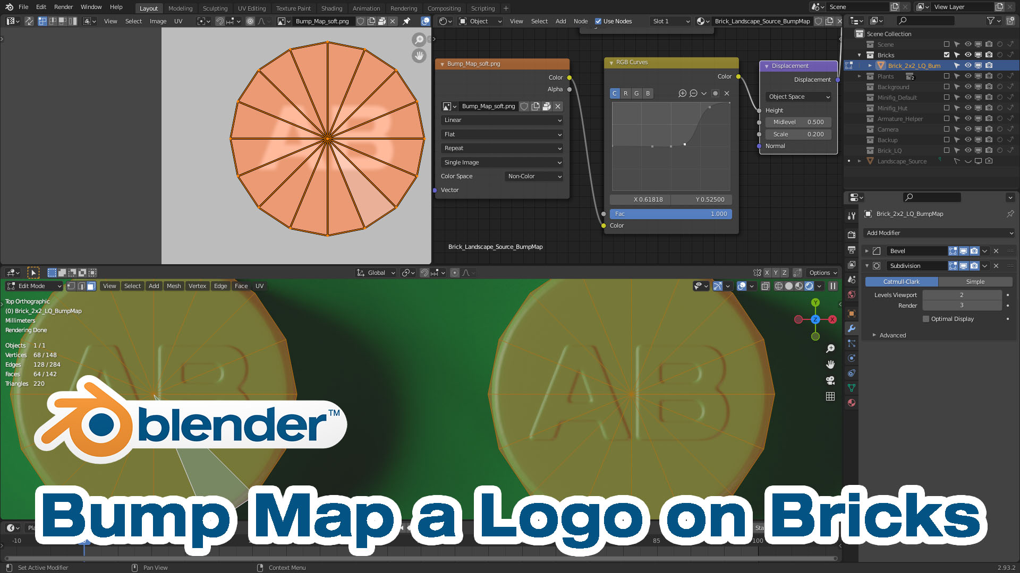Hide the Plants collection in viewport

(968, 76)
